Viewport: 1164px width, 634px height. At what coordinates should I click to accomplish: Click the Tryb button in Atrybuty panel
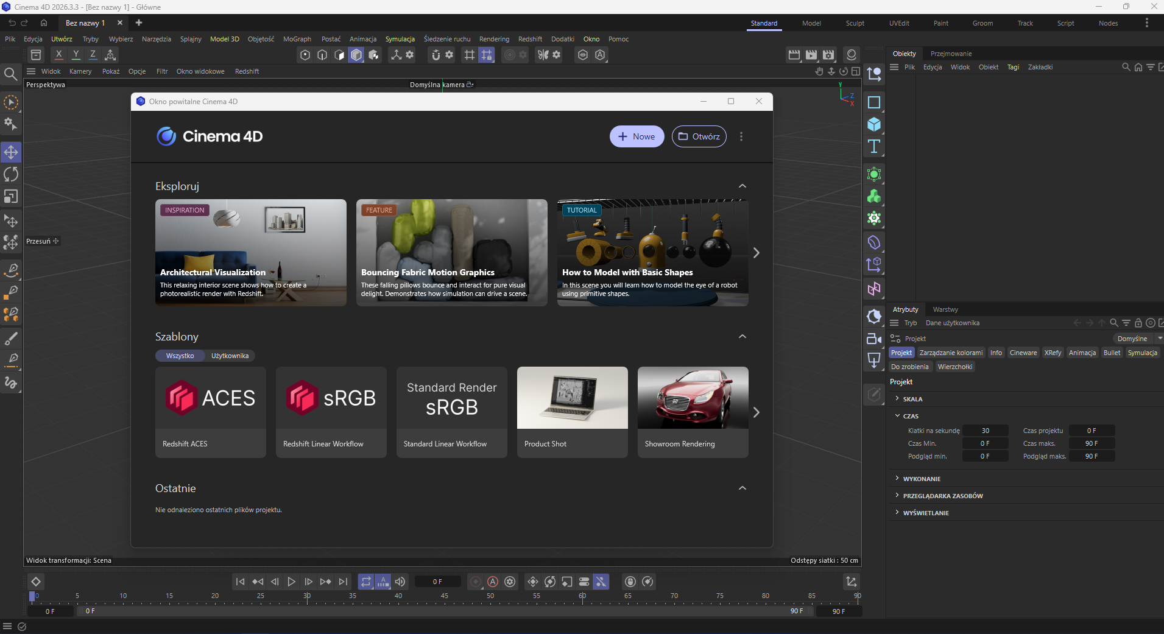[911, 323]
